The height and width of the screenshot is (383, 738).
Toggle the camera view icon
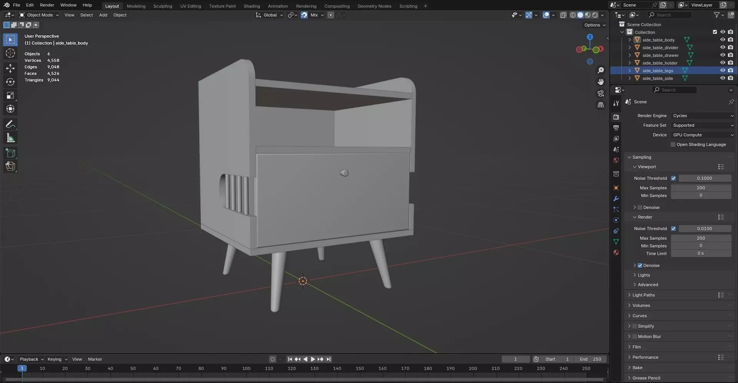[x=601, y=93]
